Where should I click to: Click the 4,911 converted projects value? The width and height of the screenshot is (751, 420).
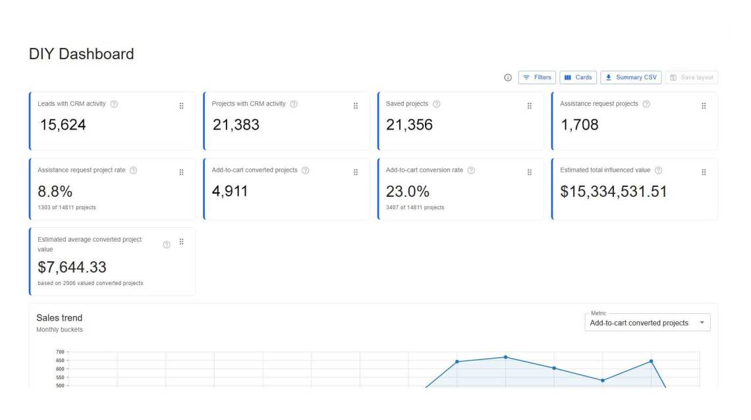tap(230, 192)
